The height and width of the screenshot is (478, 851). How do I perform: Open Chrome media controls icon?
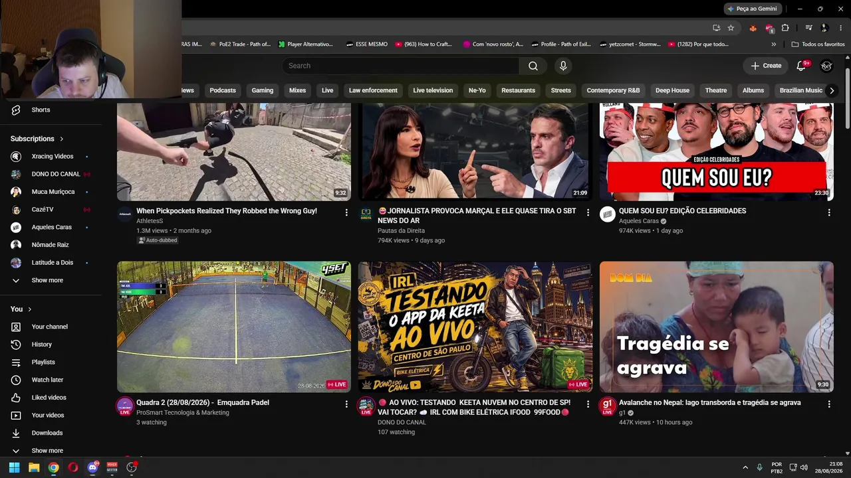808,28
